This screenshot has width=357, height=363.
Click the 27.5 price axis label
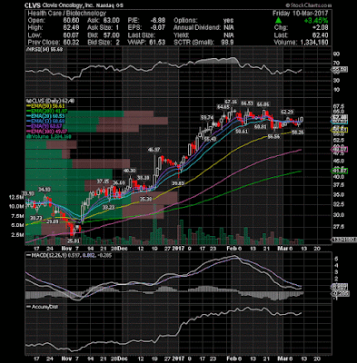[x=339, y=227]
